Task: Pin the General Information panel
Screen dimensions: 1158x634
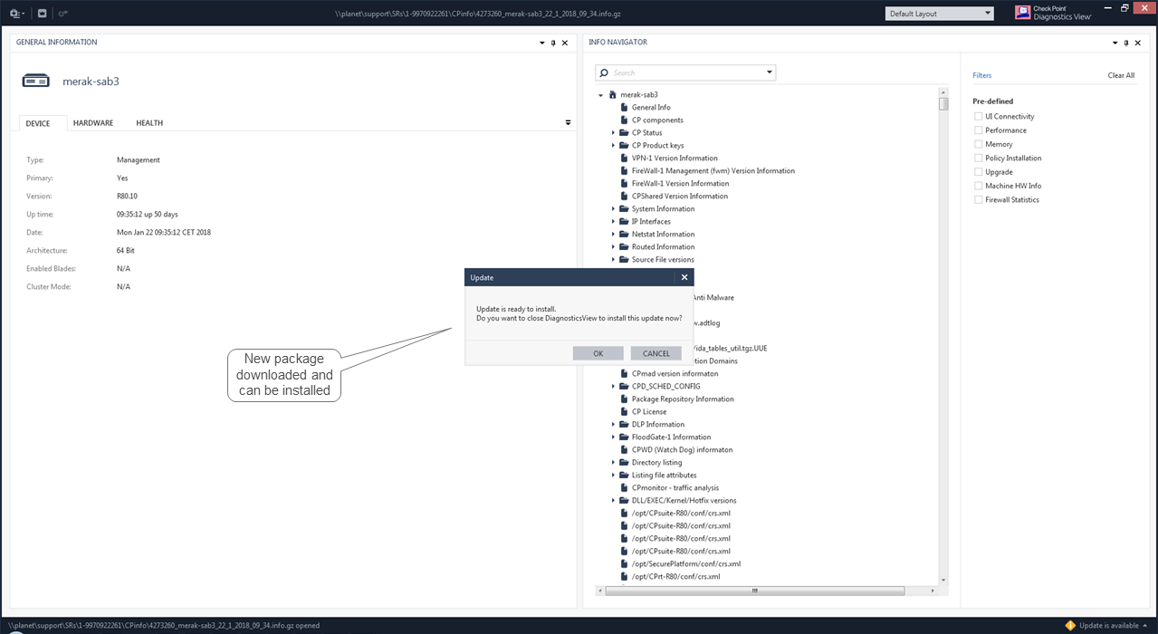Action: pos(553,43)
